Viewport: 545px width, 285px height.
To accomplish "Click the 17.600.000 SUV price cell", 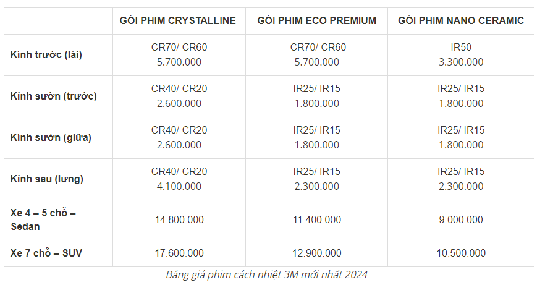I will (179, 253).
